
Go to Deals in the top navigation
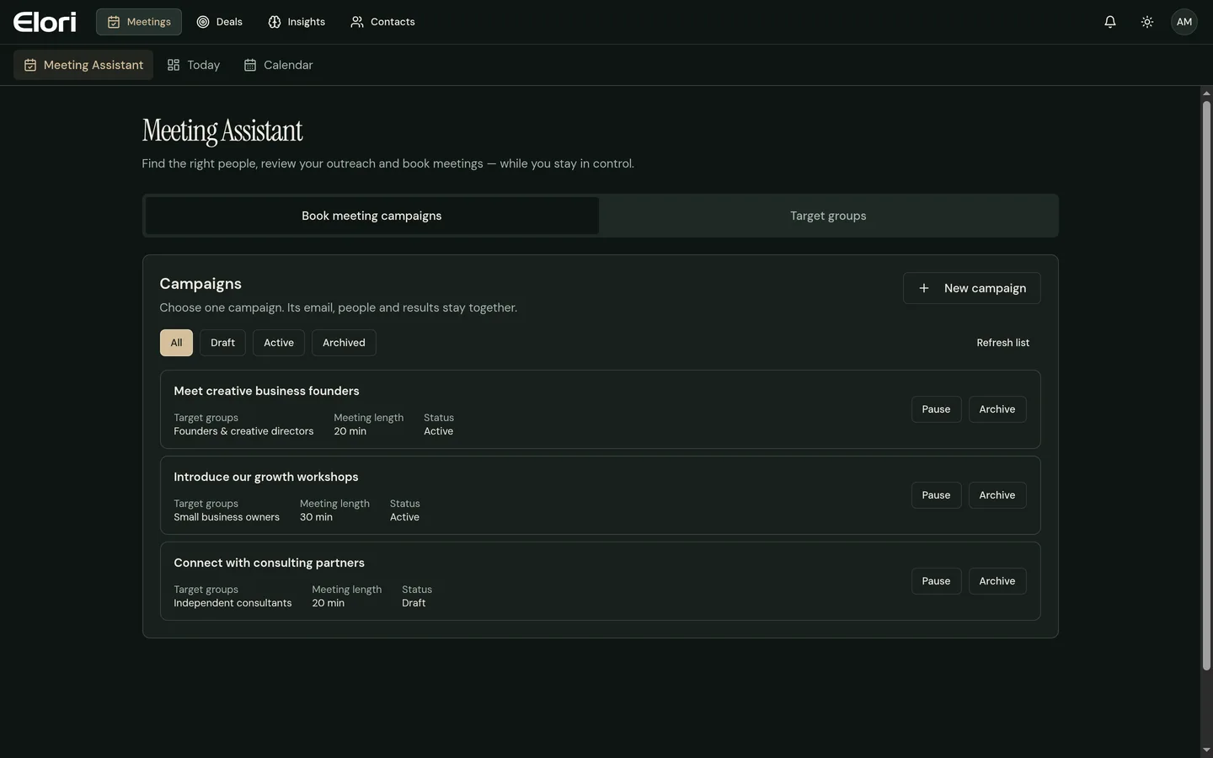[x=219, y=22]
